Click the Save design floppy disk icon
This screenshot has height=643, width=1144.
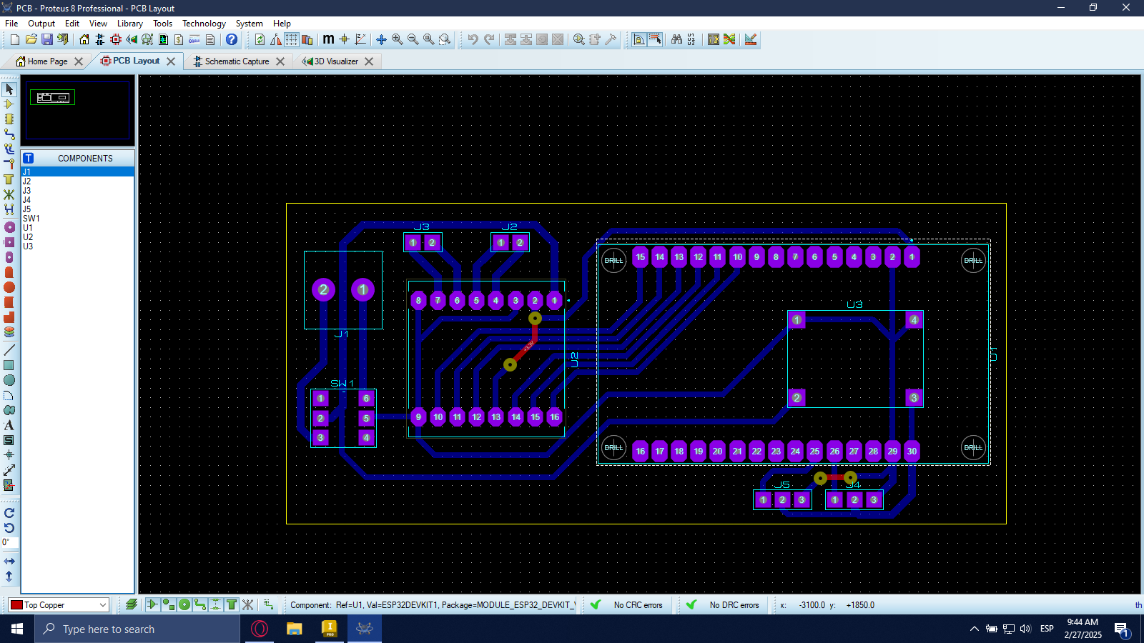pos(46,39)
